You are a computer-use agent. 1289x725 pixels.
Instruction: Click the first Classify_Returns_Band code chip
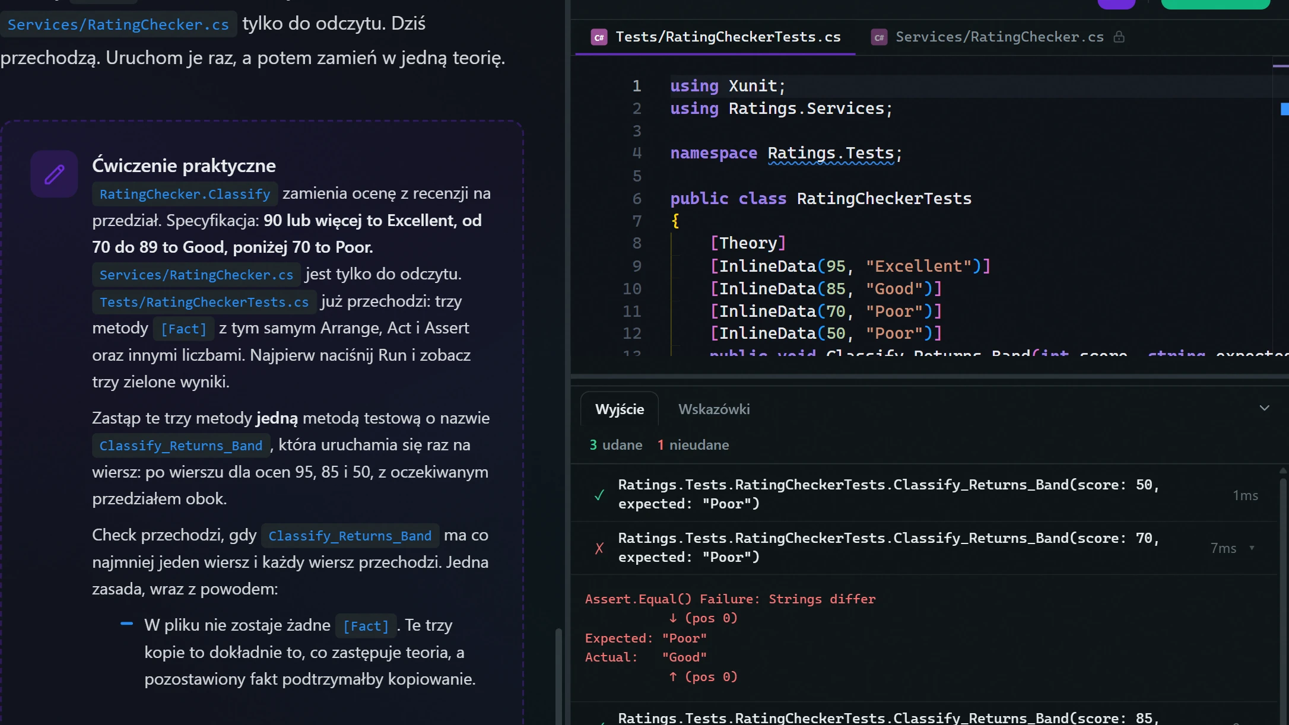181,446
